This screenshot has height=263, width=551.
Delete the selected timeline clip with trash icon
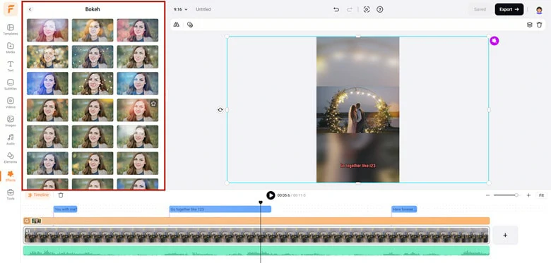[x=61, y=195]
